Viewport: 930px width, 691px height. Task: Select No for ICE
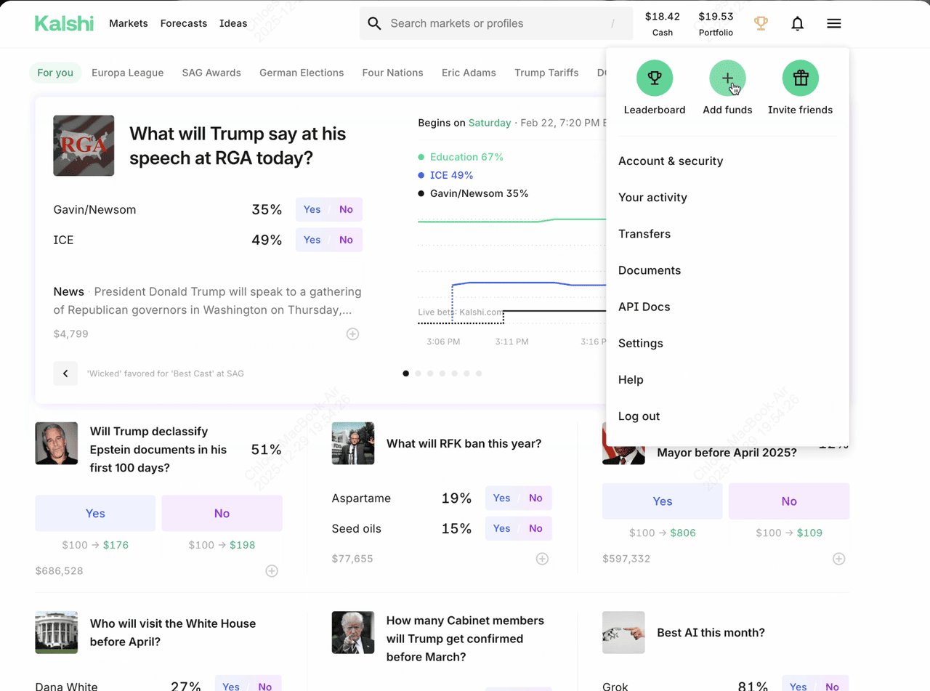[346, 240]
